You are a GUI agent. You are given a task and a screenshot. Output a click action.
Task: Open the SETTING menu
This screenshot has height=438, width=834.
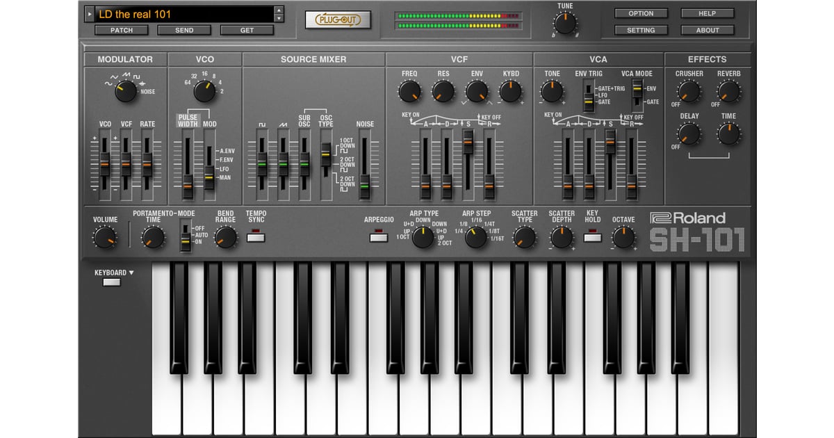(640, 30)
